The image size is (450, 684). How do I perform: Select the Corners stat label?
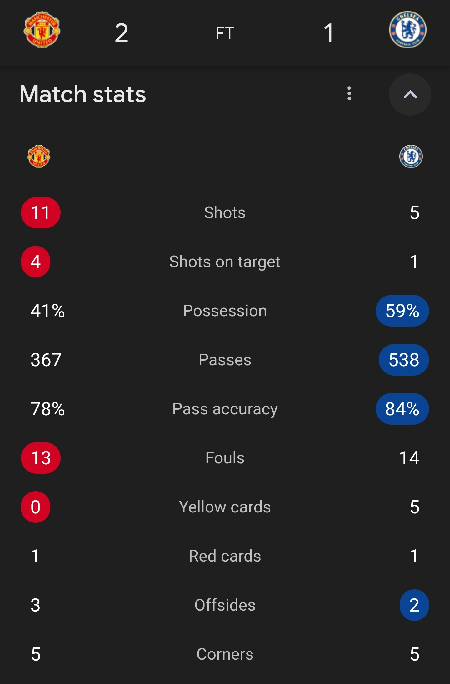(x=225, y=654)
